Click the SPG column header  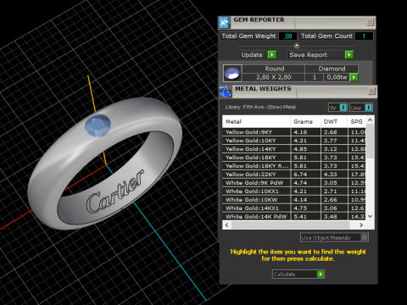coord(357,122)
